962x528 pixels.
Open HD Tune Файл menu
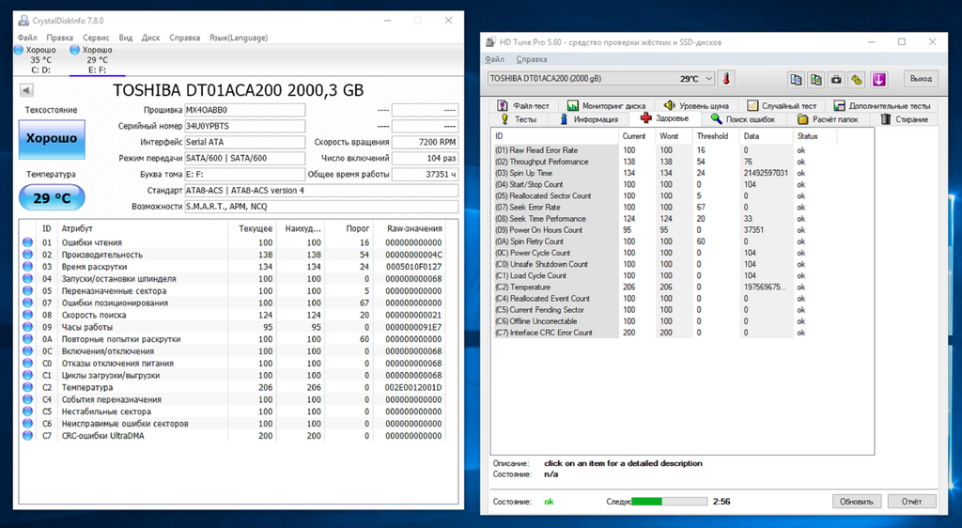click(494, 59)
